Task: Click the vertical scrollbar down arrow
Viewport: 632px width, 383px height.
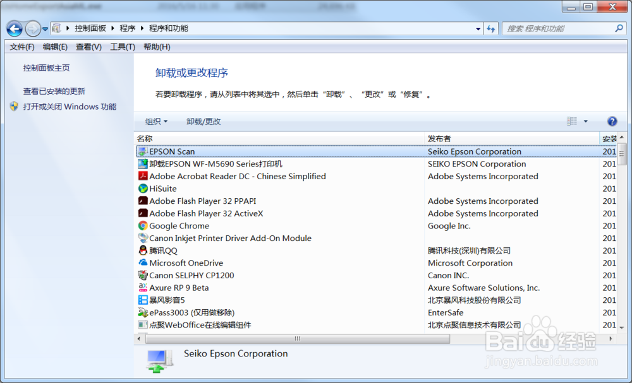Action: [x=621, y=327]
